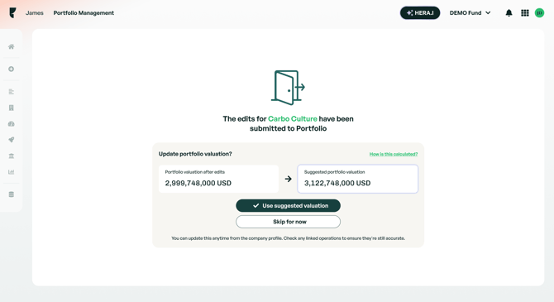Click Skip for now button

[289, 222]
